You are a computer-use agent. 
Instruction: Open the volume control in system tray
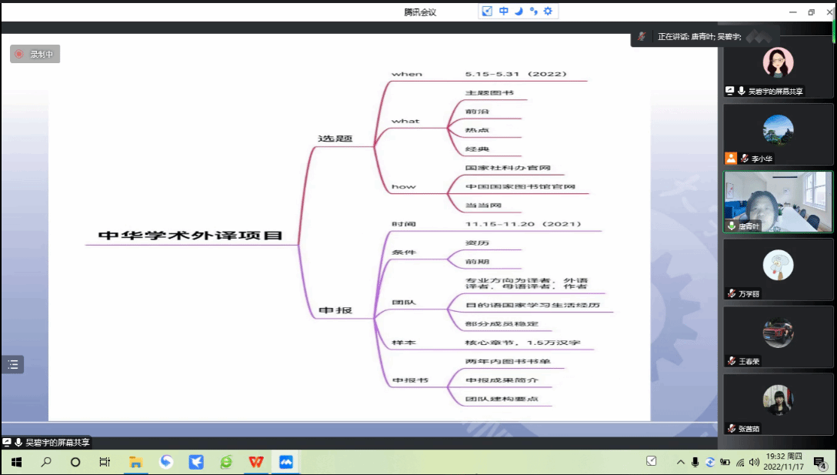[754, 462]
